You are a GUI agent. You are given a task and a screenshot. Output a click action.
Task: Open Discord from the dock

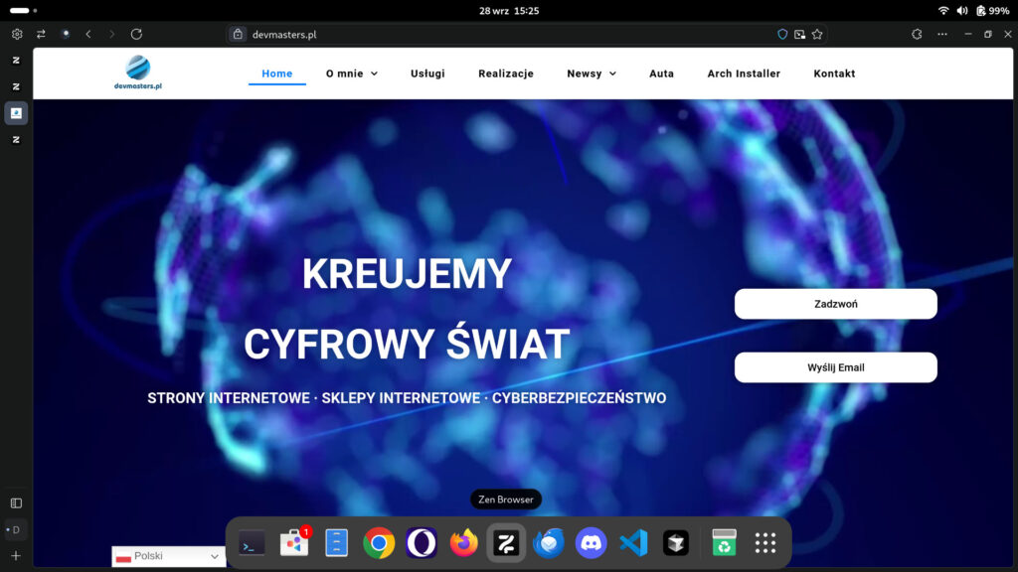click(591, 543)
